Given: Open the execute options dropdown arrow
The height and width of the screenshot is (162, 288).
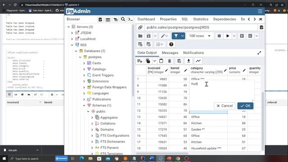Looking at the screenshot, I should click(x=234, y=36).
